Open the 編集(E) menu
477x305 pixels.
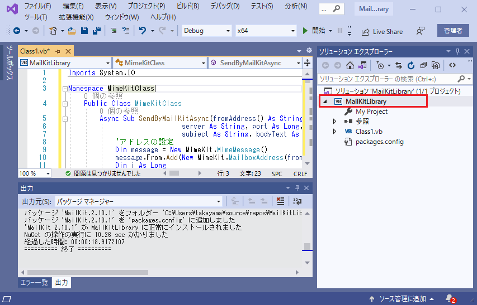point(73,6)
